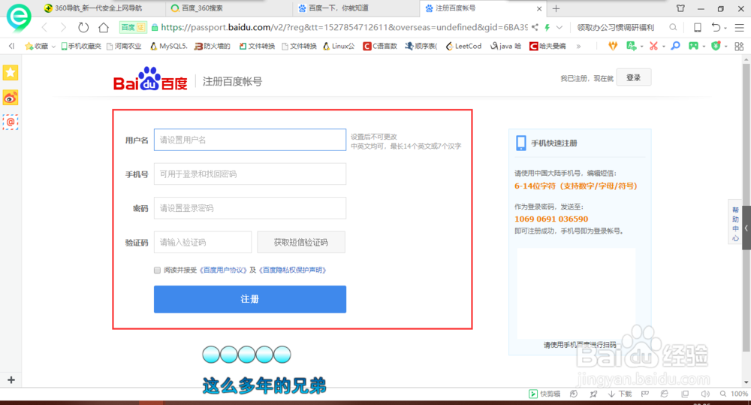Screen dimensions: 751x405
Task: Click the green gamepad extension icon
Action: tap(693, 46)
